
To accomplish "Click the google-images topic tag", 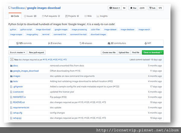I will pyautogui.click(x=61, y=30).
